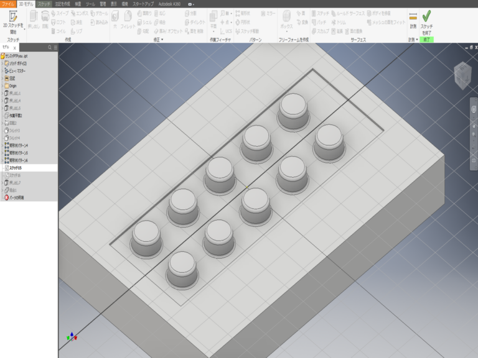Click the ViewCube in the viewport corner
This screenshot has height=358, width=478.
coord(462,73)
